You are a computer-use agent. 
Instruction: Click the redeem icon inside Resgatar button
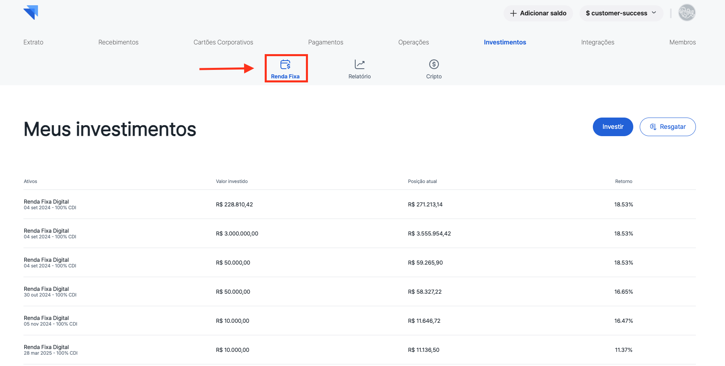click(x=653, y=127)
